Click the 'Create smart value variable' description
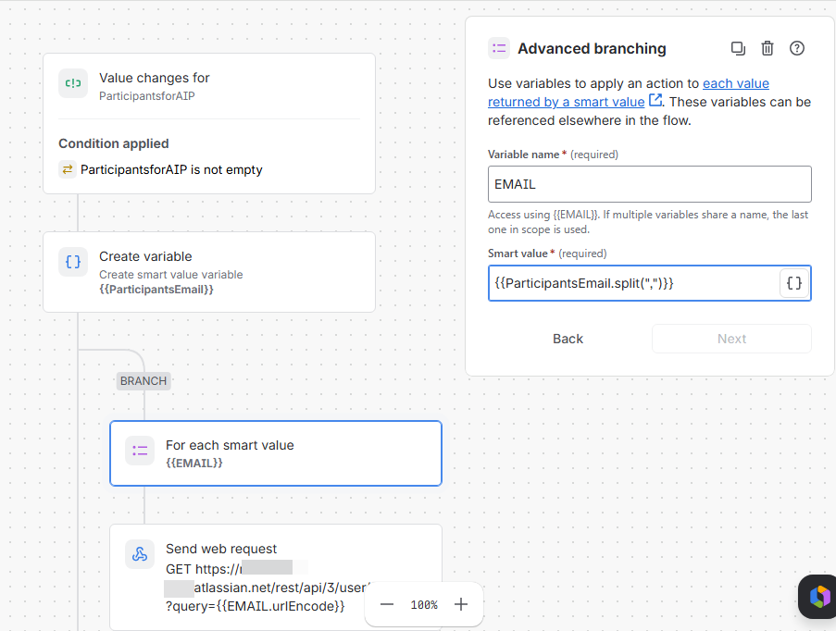The image size is (836, 631). (171, 275)
